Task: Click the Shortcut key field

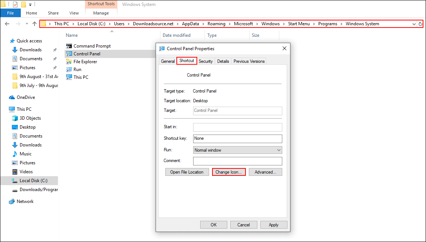Action: [237, 139]
